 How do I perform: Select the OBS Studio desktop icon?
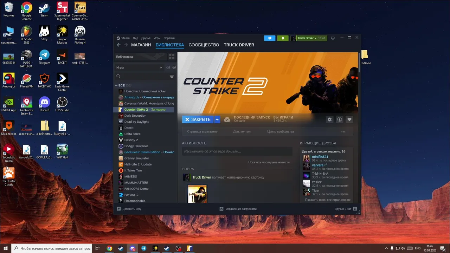point(62,104)
